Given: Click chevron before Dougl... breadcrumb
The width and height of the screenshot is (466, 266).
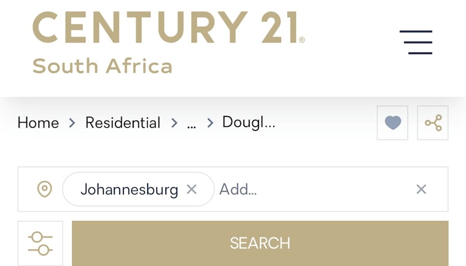Looking at the screenshot, I should [210, 123].
